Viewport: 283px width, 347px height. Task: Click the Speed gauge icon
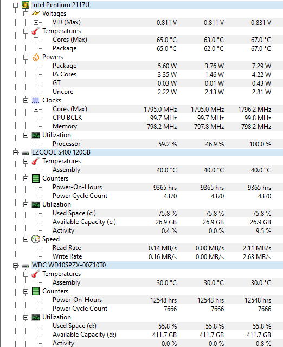(36, 239)
